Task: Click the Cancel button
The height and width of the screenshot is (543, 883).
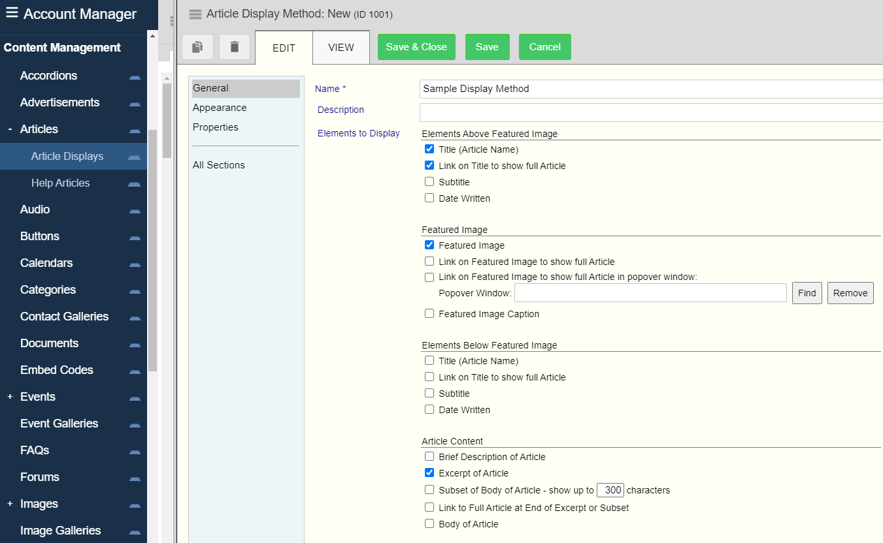Action: click(545, 47)
